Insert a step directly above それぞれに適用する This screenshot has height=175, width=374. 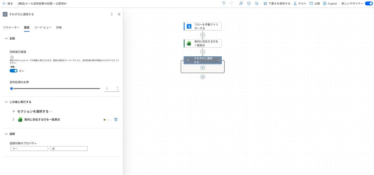click(203, 52)
